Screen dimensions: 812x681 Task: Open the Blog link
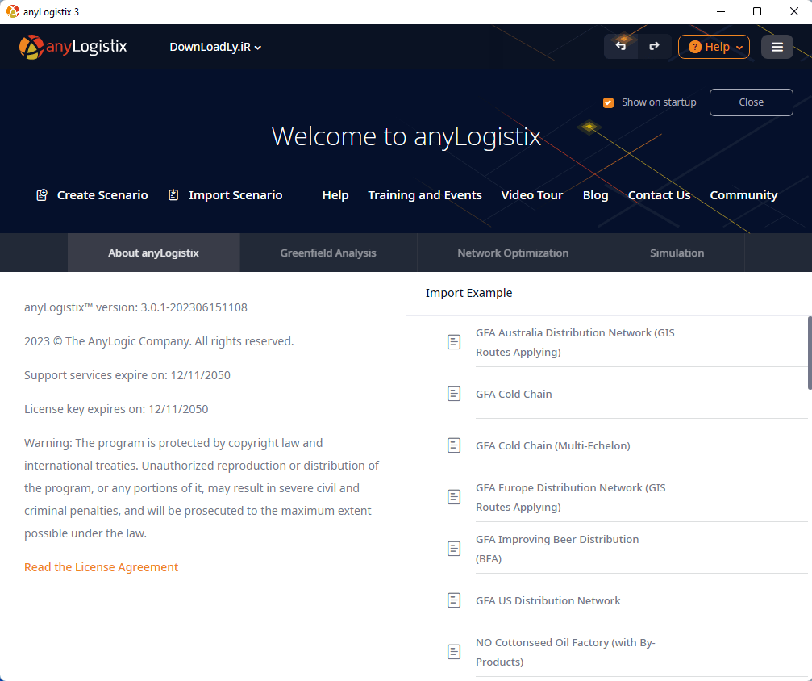596,195
